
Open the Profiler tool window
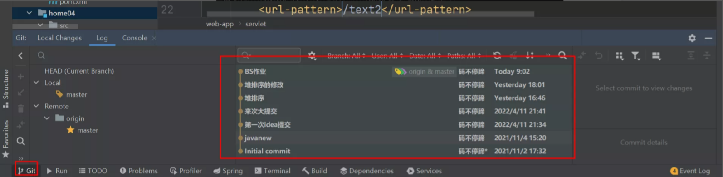tap(186, 171)
